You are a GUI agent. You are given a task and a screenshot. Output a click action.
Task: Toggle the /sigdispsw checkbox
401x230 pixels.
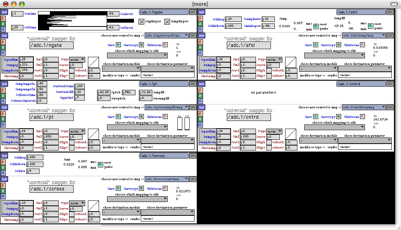142,22
